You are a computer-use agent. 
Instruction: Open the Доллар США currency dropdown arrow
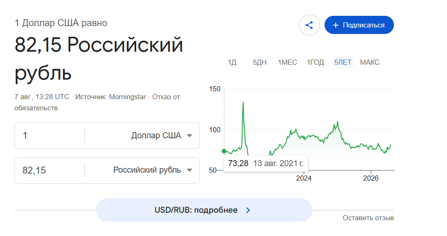pyautogui.click(x=190, y=135)
